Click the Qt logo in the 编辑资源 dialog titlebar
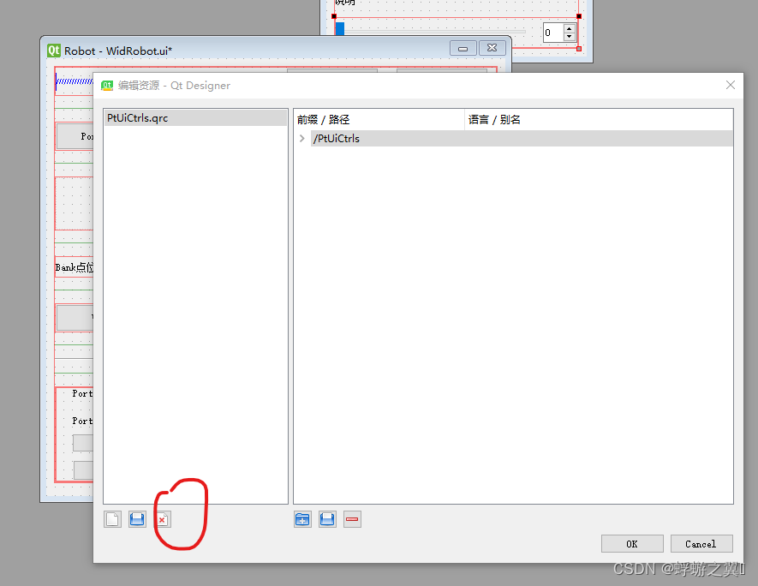The height and width of the screenshot is (586, 758). pos(106,85)
